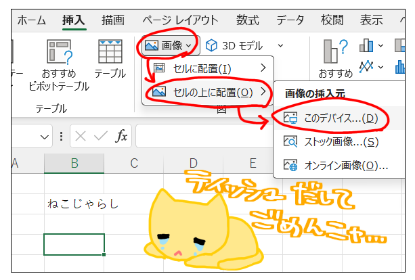Expand the Name Box dropdown arrow

coord(44,137)
